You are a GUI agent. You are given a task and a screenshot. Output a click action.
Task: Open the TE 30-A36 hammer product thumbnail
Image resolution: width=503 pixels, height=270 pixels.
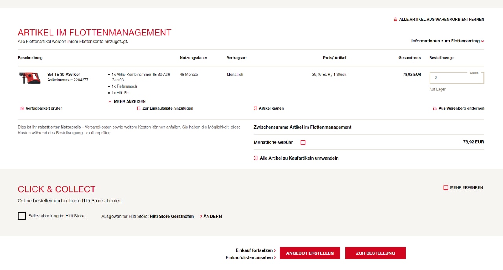pyautogui.click(x=30, y=77)
